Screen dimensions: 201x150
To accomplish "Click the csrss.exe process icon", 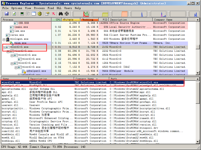I will click(x=8, y=35).
